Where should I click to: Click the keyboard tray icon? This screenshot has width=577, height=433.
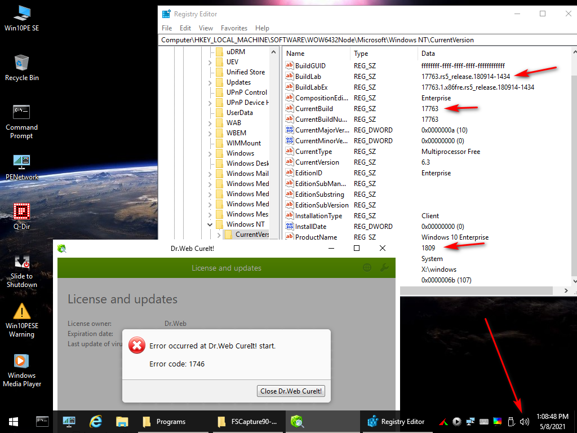[x=484, y=422]
